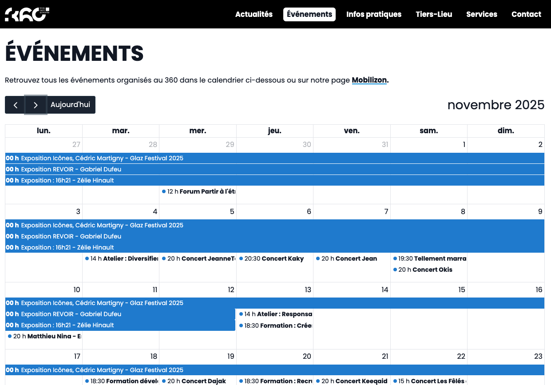Viewport: 551px width, 385px height.
Task: Open the 20 h Matthieu Nina event
Action: click(45, 336)
